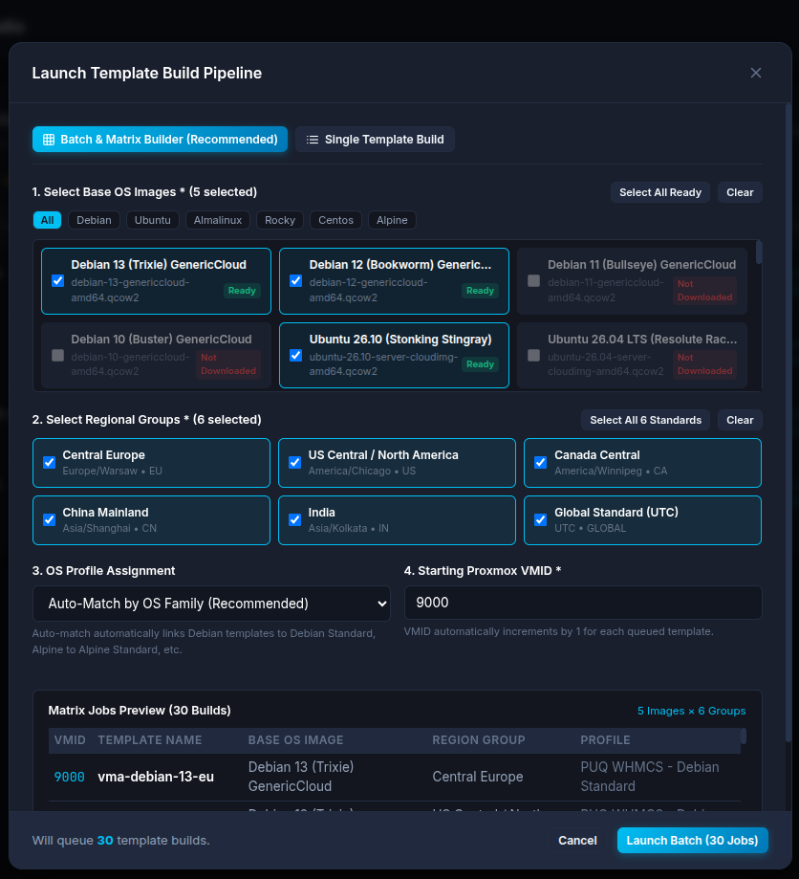Screen dimensions: 799x879
Task: Toggle Ubuntu 26.04 LTS image checkbox
Action: [x=534, y=356]
